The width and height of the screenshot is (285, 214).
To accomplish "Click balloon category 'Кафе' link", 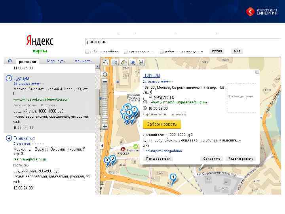I will [x=154, y=115].
